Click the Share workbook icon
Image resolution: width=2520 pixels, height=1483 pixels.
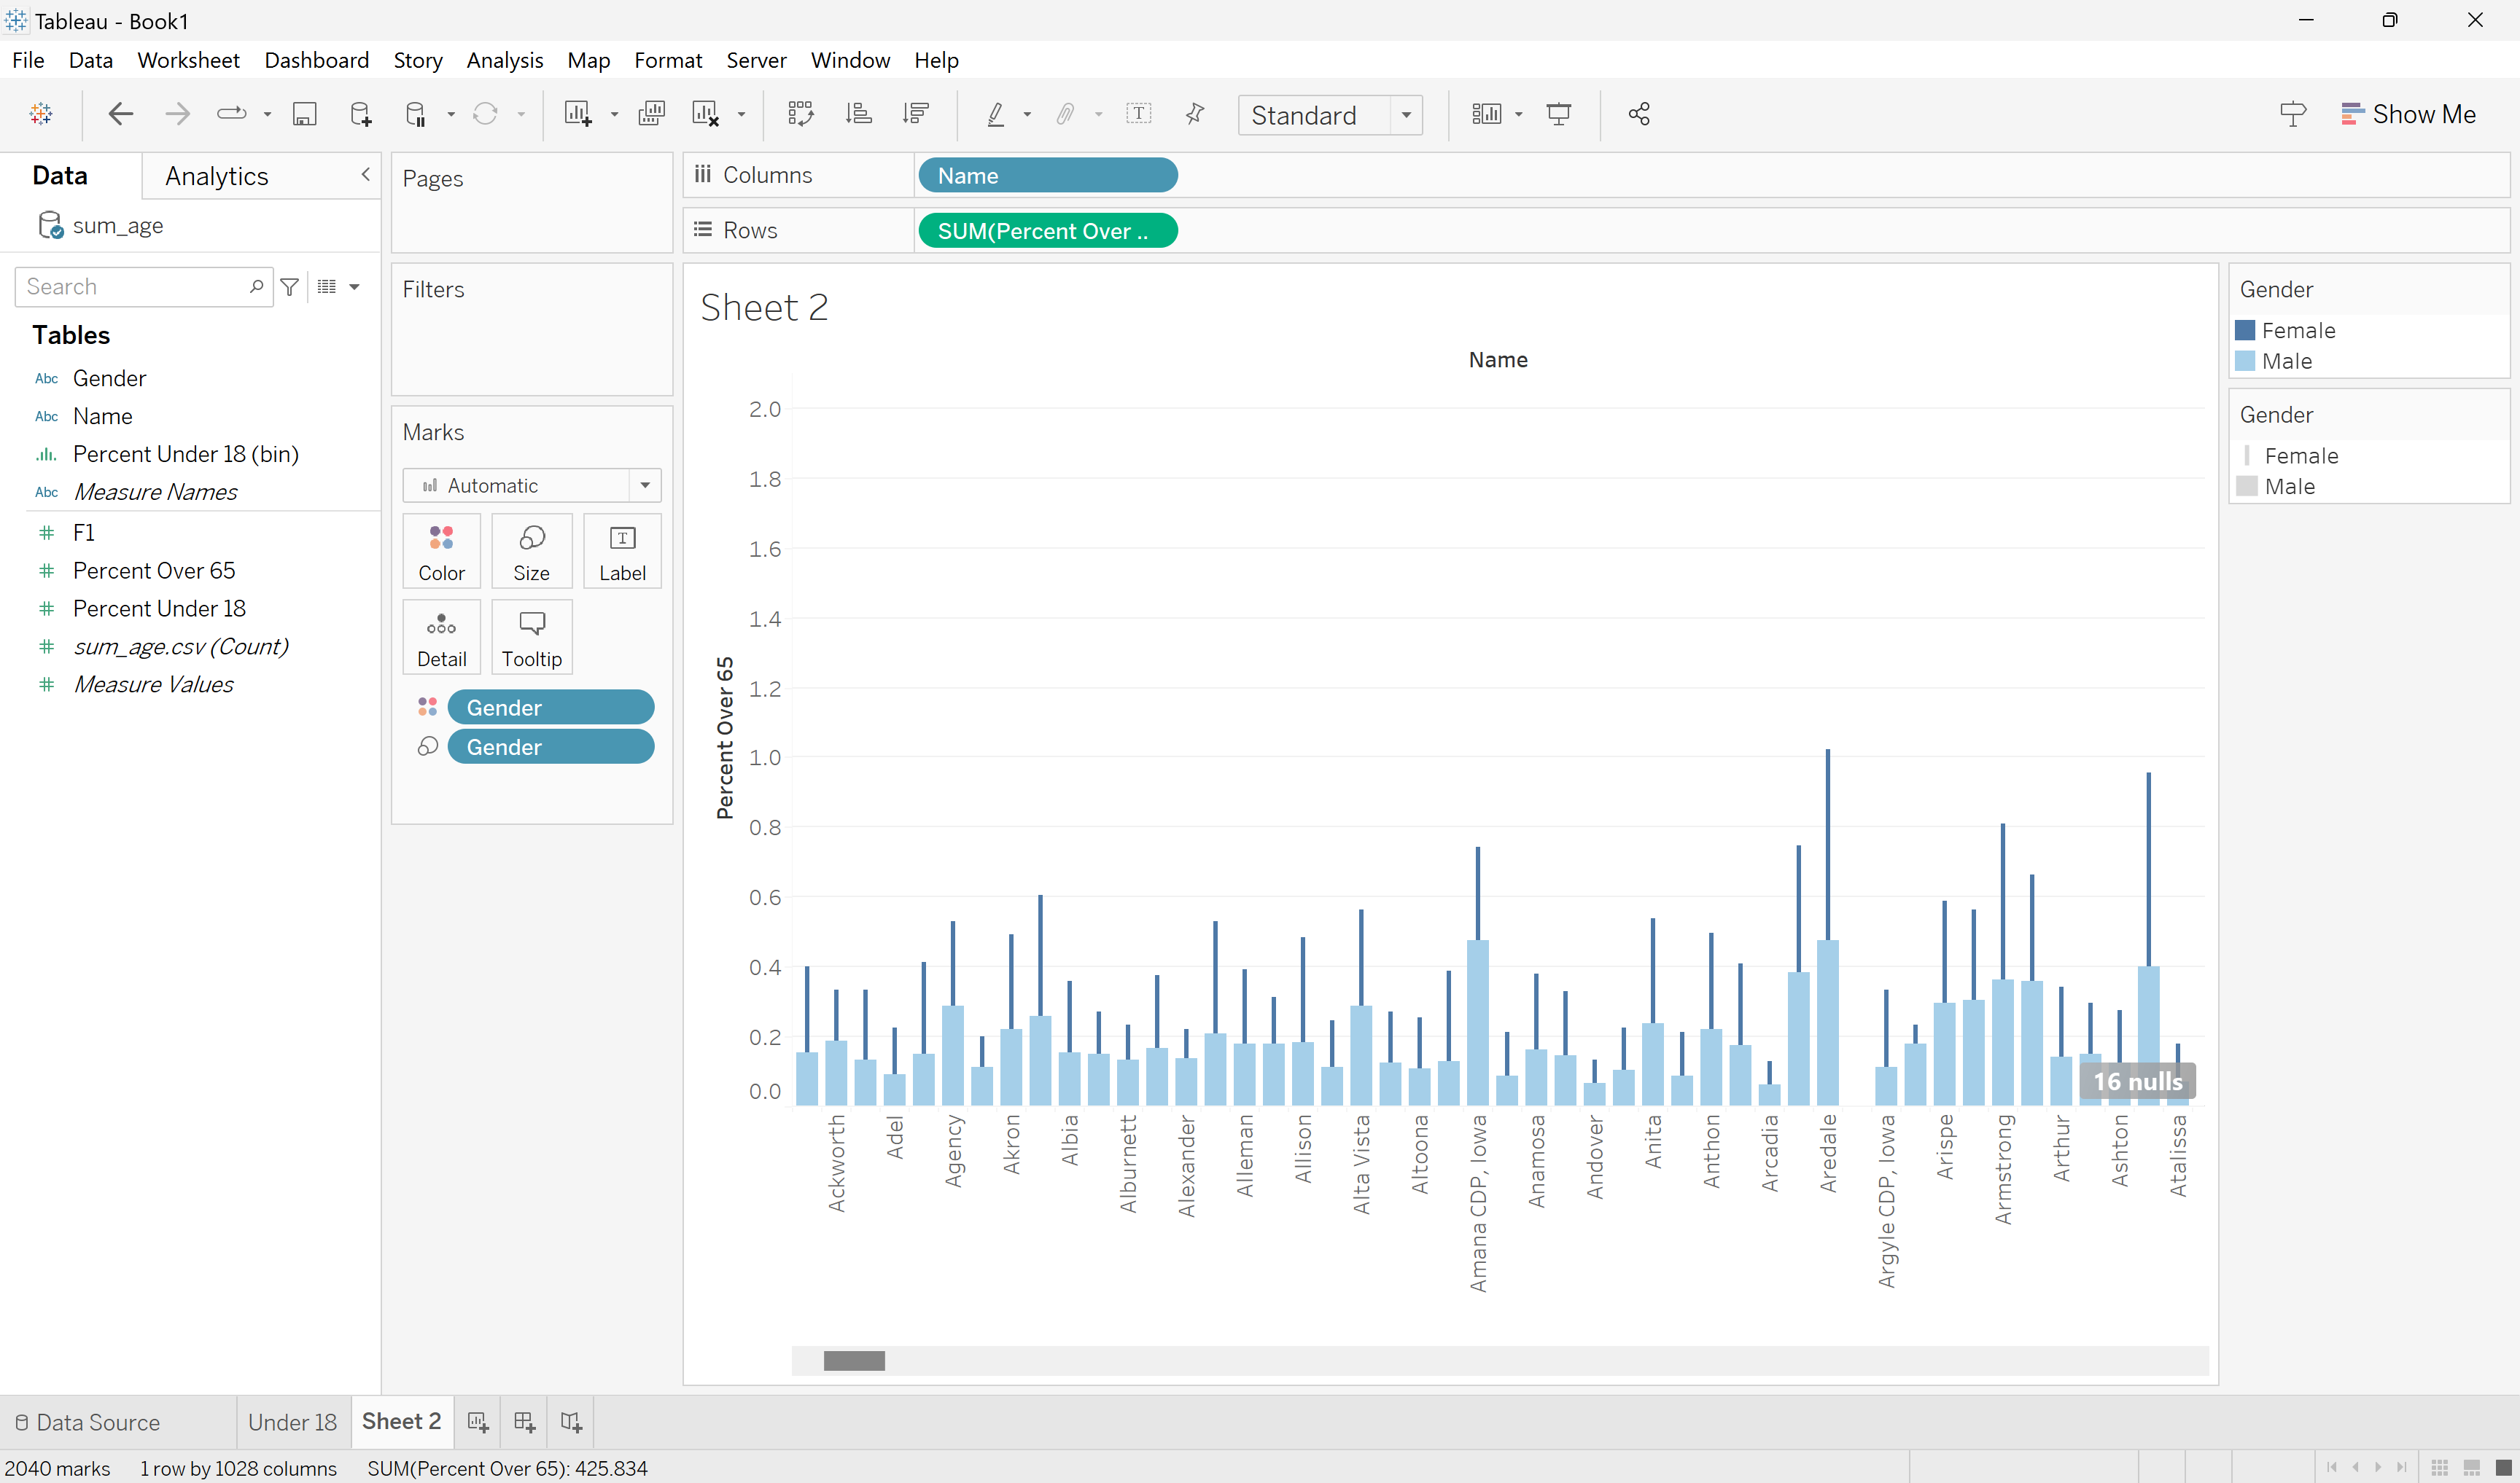(x=1639, y=114)
